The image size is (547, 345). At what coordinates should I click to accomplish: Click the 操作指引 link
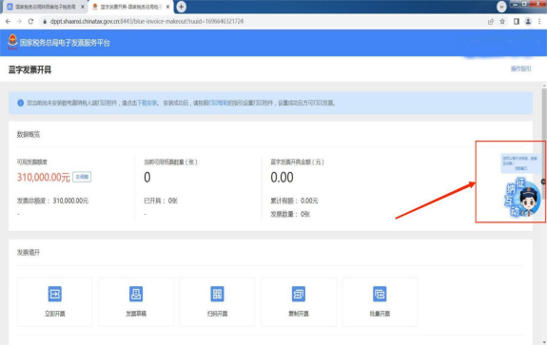(x=520, y=68)
